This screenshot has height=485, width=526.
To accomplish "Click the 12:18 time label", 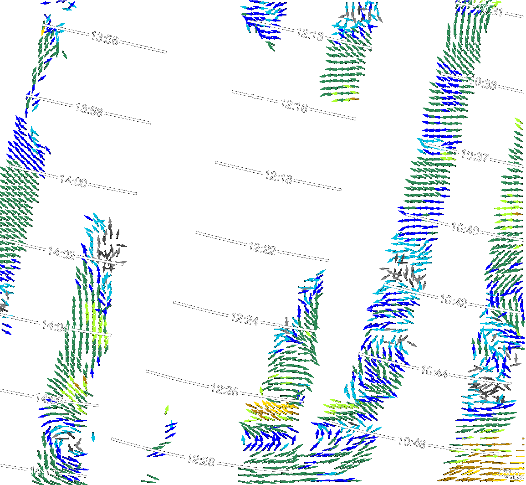I will tap(278, 177).
